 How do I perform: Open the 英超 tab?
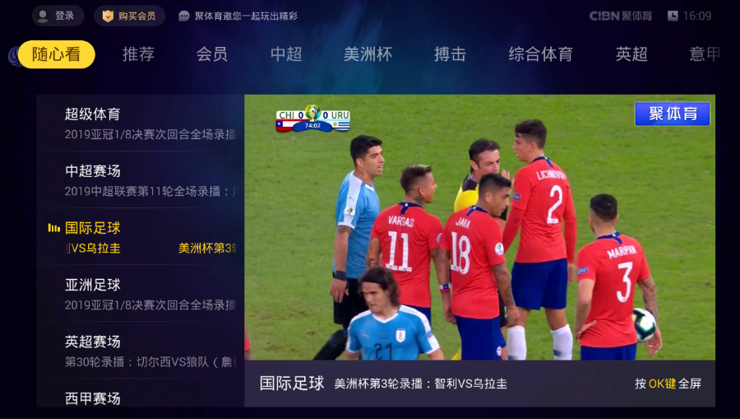coord(631,54)
